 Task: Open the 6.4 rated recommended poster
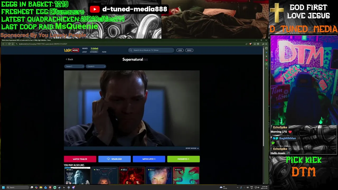[77, 175]
